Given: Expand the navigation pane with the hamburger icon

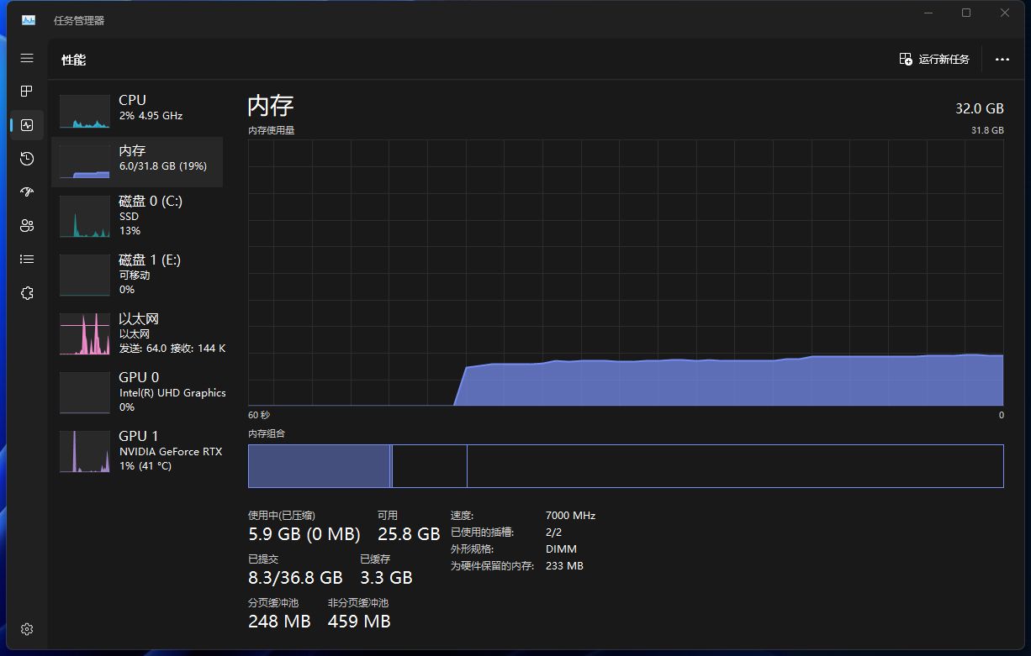Looking at the screenshot, I should tap(26, 58).
